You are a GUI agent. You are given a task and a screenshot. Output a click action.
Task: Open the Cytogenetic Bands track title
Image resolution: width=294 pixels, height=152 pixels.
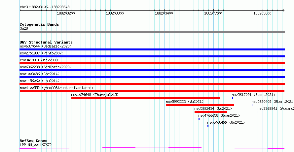[x=39, y=24]
